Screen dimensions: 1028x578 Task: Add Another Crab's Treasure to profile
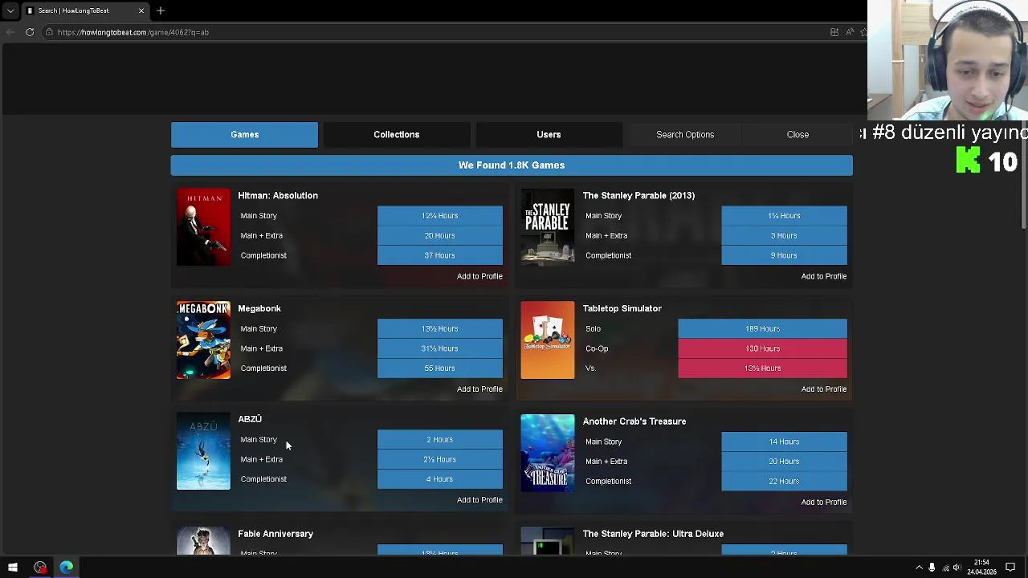[823, 503]
